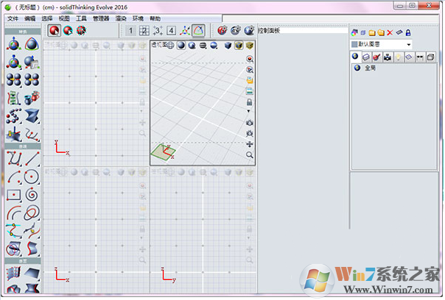Click the new folder layer icon
Image resolution: width=445 pixels, height=300 pixels.
pyautogui.click(x=372, y=33)
